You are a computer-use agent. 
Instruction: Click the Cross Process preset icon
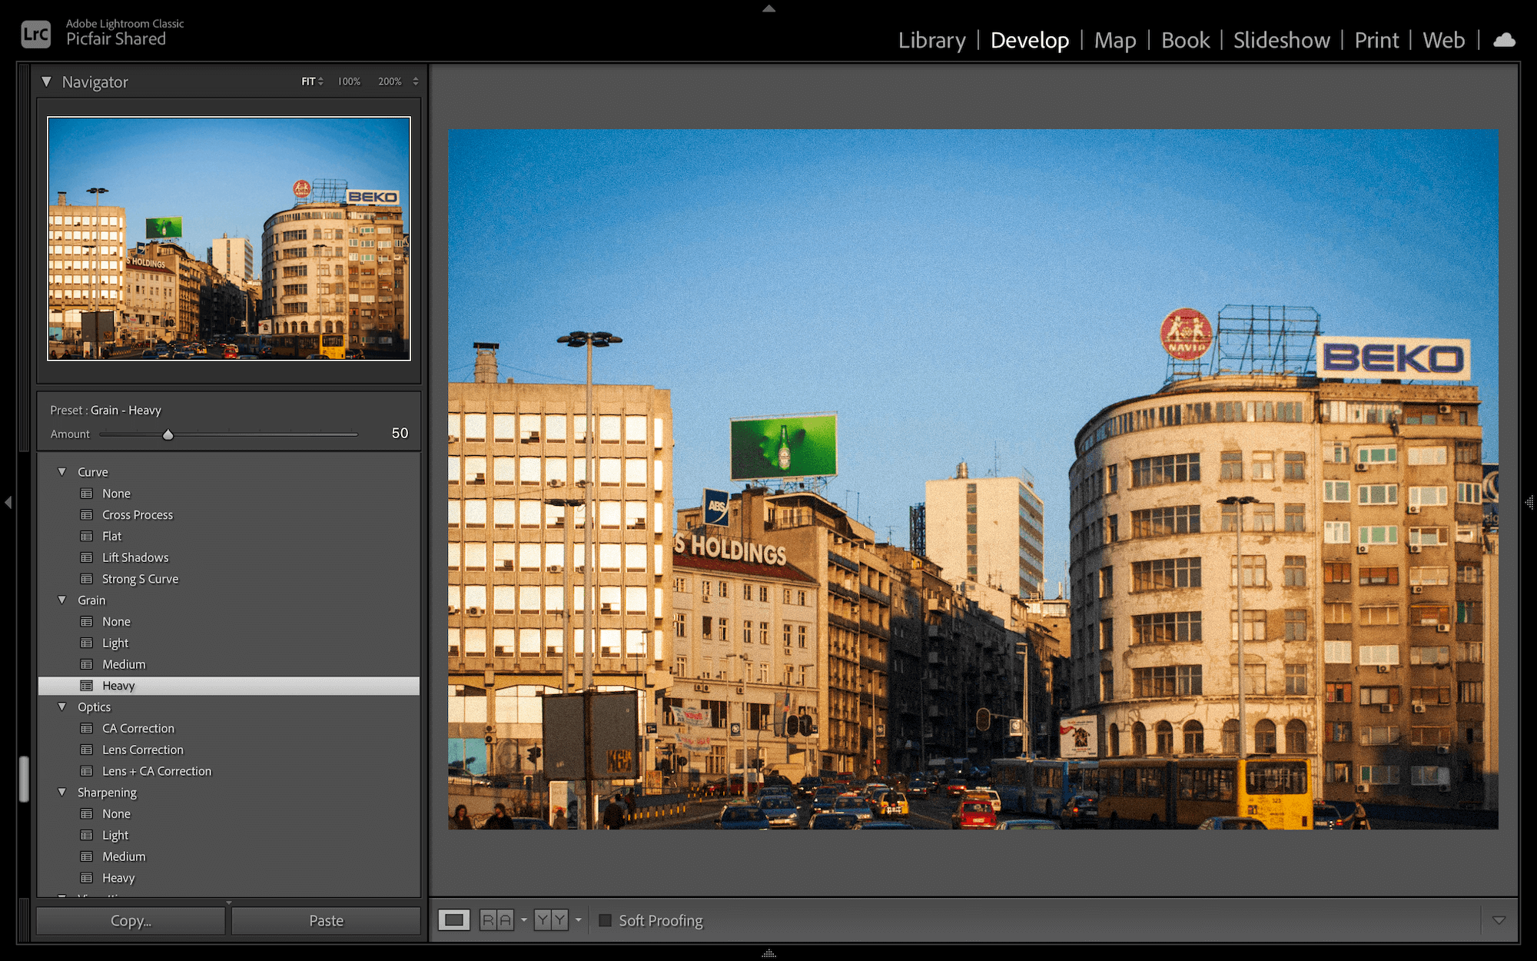point(87,515)
